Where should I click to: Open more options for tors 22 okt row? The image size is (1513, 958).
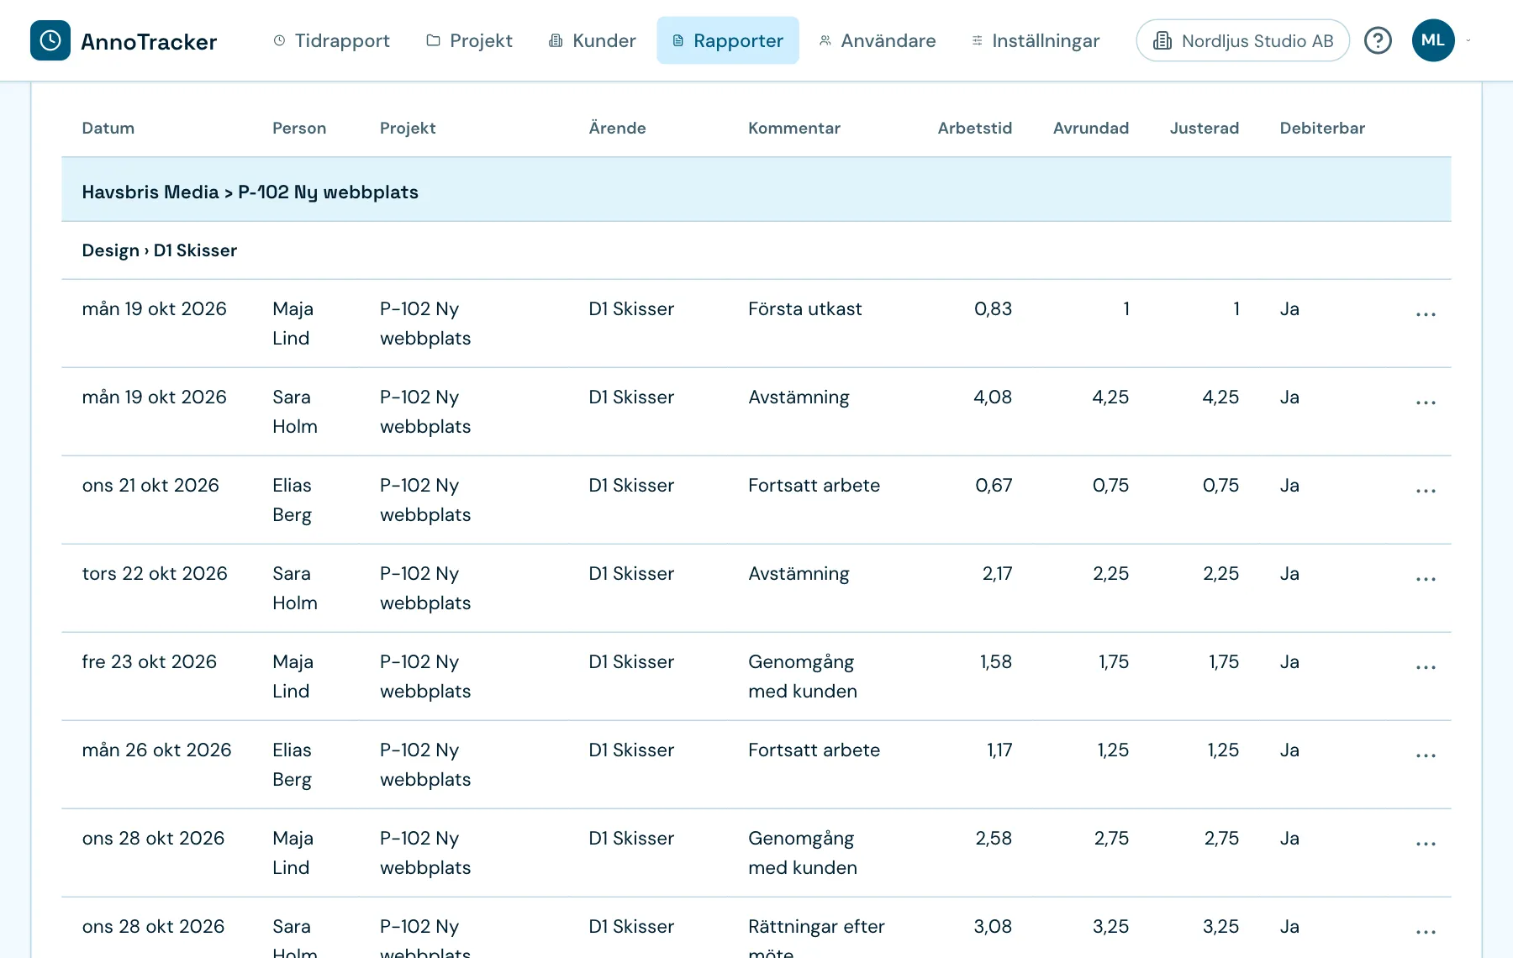pyautogui.click(x=1426, y=579)
